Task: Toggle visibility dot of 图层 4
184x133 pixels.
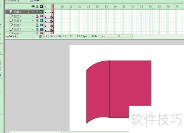Action: pos(33,16)
